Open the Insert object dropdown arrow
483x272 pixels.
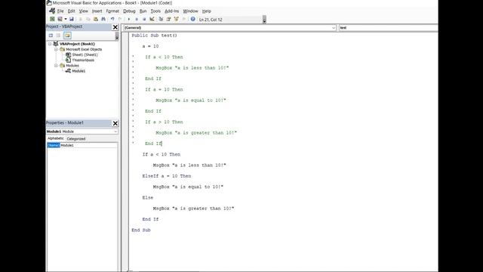tap(66, 19)
